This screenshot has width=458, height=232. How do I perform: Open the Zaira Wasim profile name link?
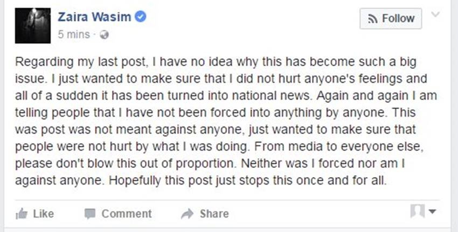tap(94, 17)
